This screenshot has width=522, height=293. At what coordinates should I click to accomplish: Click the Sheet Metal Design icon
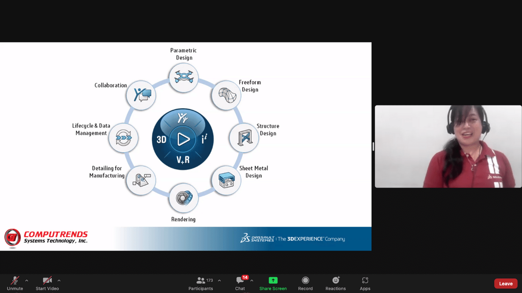click(x=226, y=180)
